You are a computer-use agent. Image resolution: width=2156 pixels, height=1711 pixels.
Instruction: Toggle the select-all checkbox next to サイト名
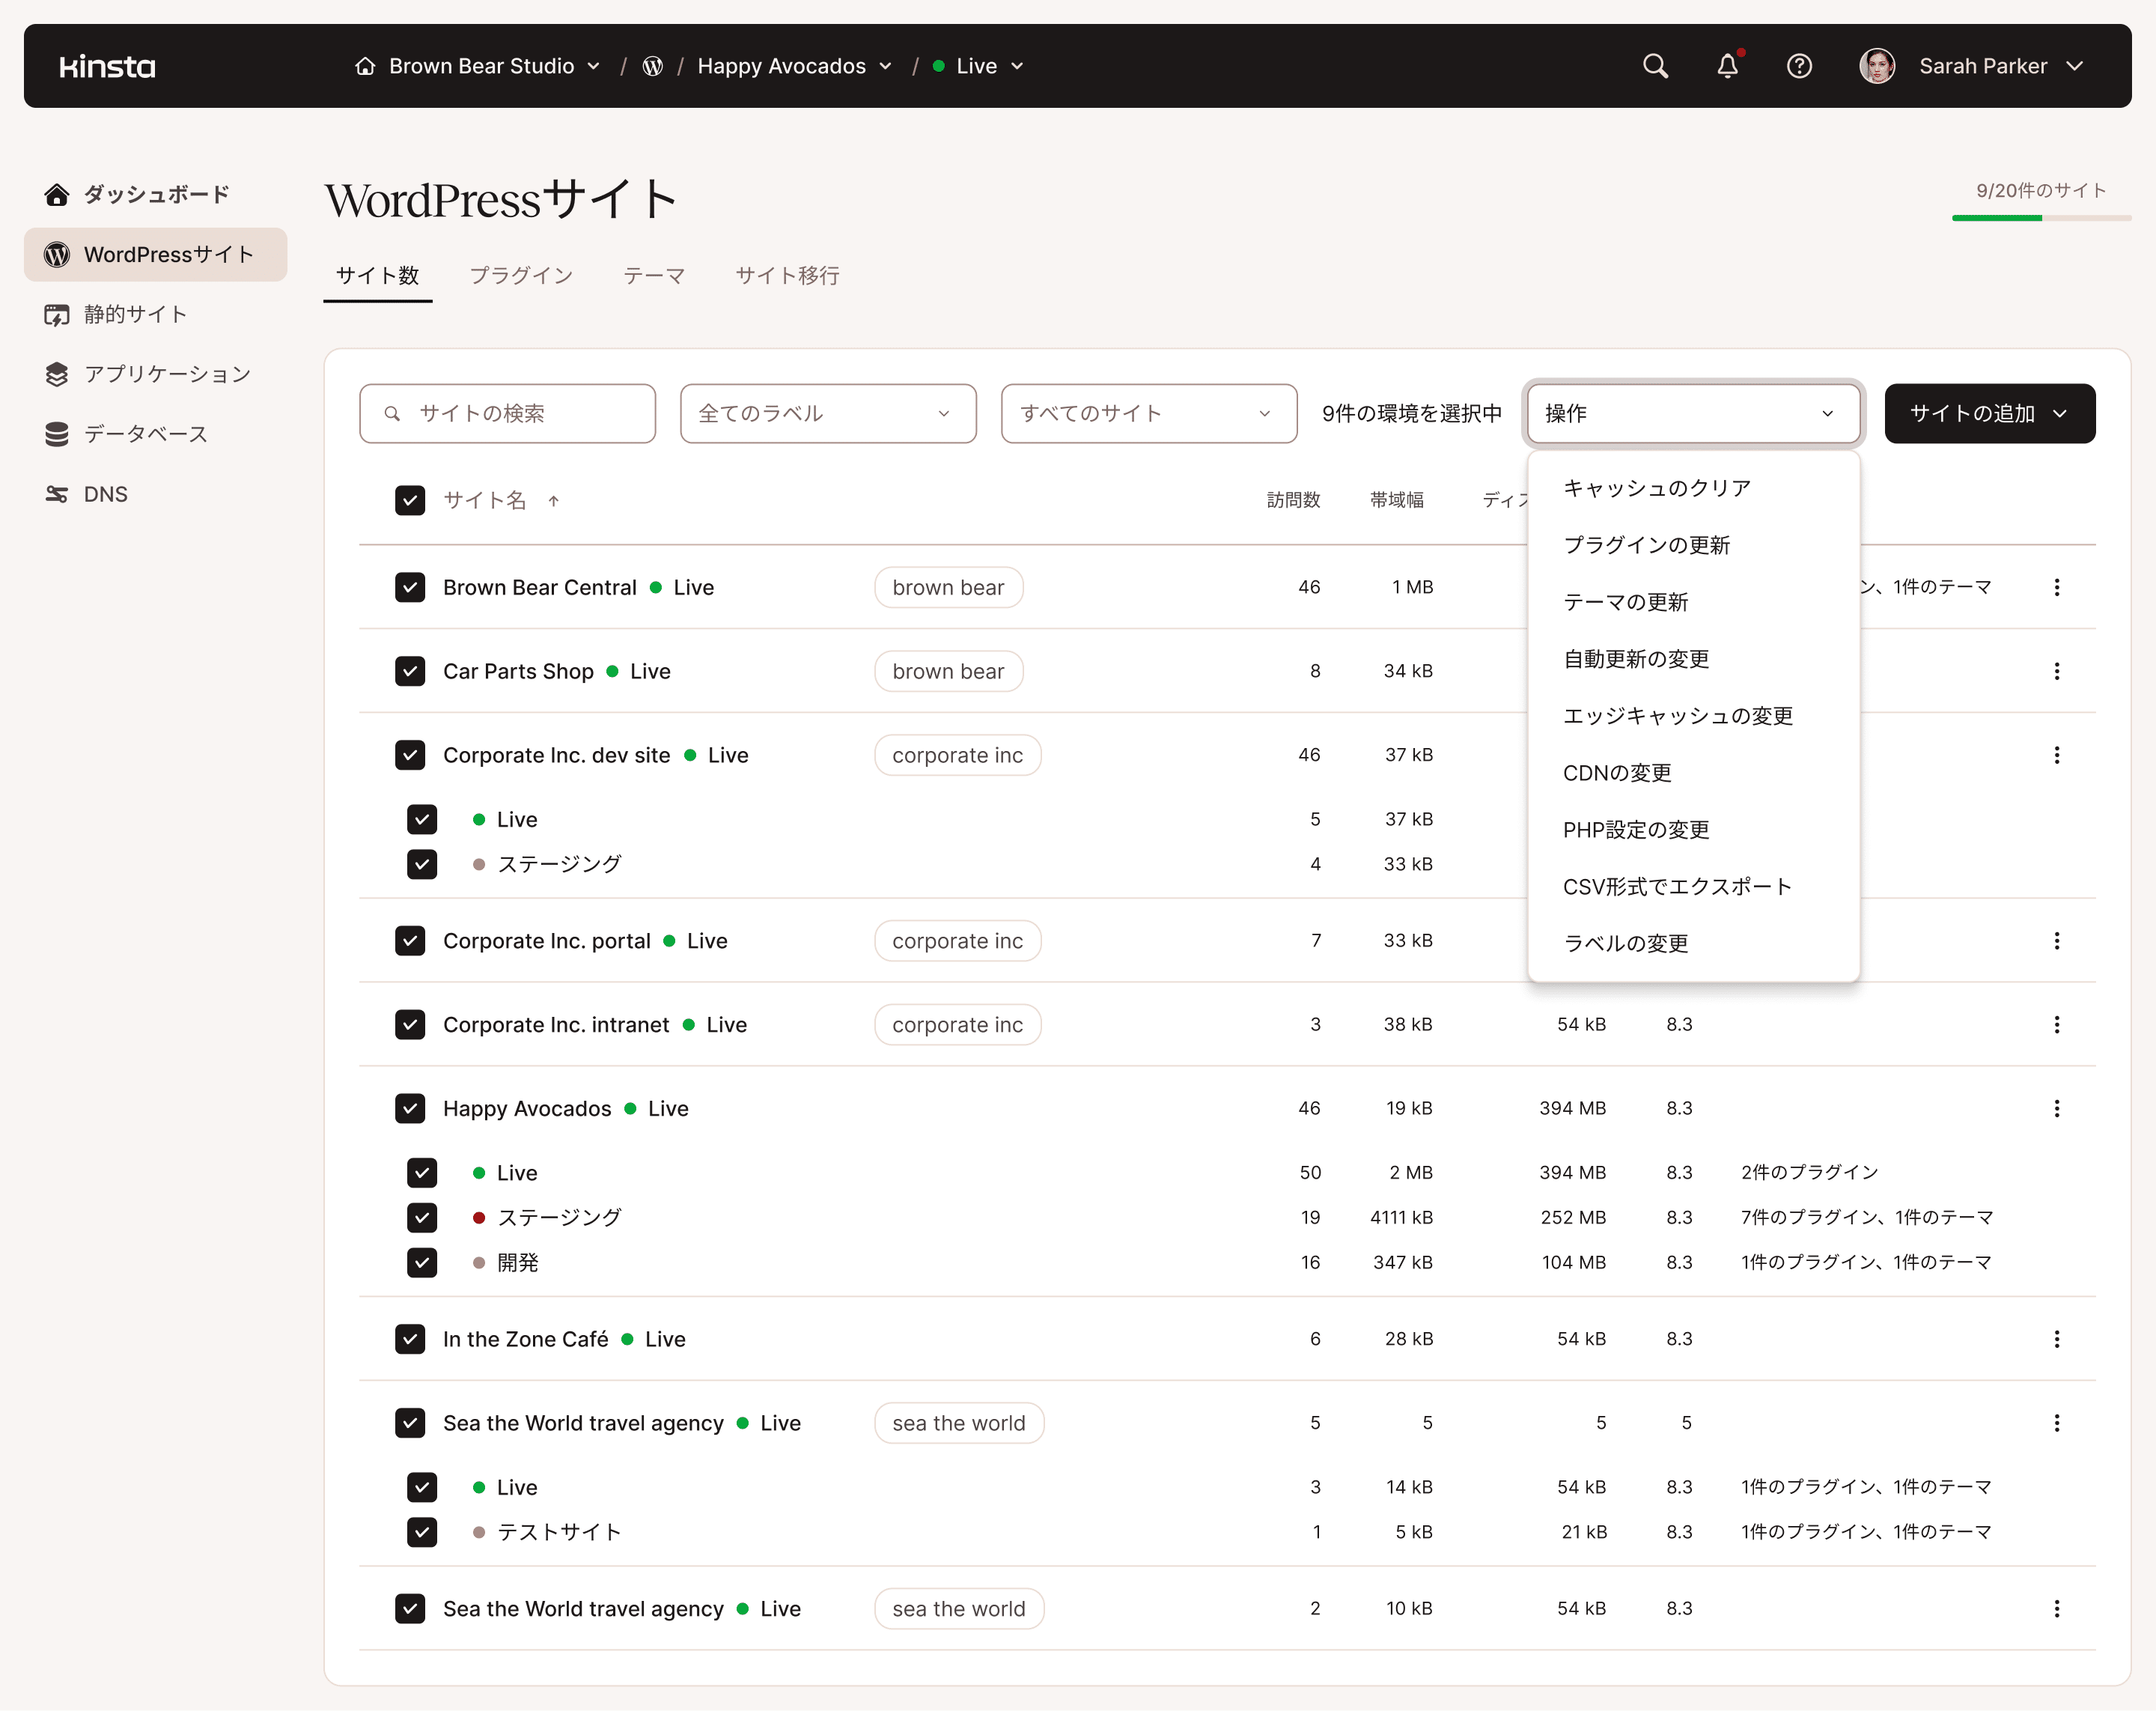(x=410, y=500)
